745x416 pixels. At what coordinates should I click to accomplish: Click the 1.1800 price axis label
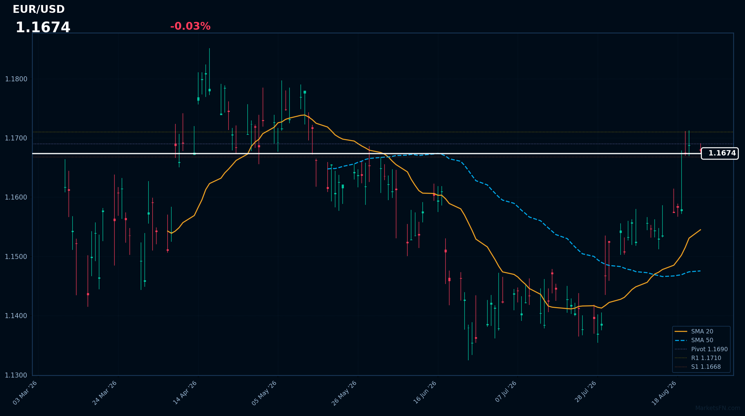pyautogui.click(x=16, y=79)
